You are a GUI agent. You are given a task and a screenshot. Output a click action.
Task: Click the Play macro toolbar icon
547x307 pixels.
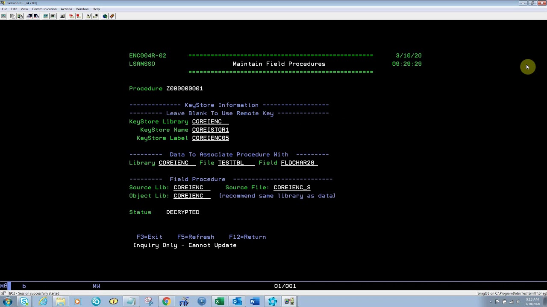point(88,16)
